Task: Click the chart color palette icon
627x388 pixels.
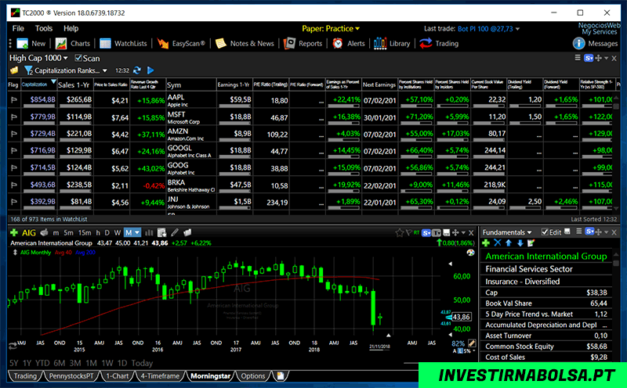Action: pyautogui.click(x=471, y=253)
